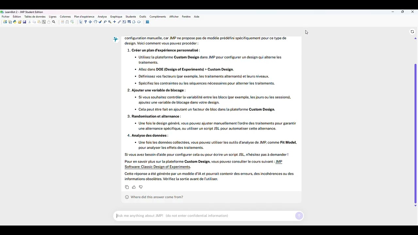Click the scrollbar down arrow
Image resolution: width=418 pixels, height=235 pixels.
[415, 206]
